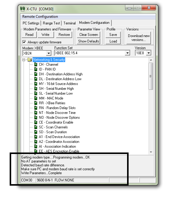This screenshot has width=179, height=198.
Task: Click the green icon beside CH - Channel
Action: coord(36,64)
